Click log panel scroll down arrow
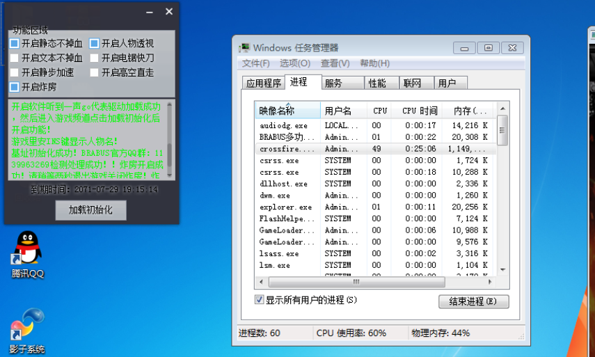595x357 pixels. click(169, 175)
